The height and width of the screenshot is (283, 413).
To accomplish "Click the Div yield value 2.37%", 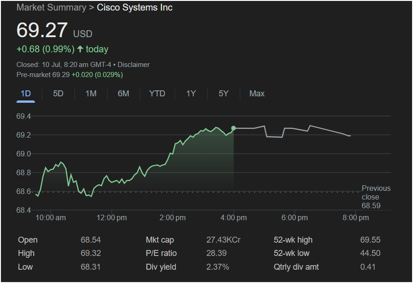I will [218, 267].
